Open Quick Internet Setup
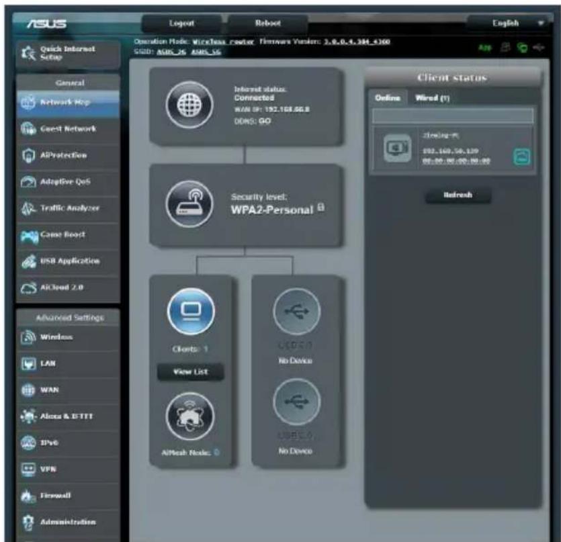The image size is (561, 542). pyautogui.click(x=68, y=53)
